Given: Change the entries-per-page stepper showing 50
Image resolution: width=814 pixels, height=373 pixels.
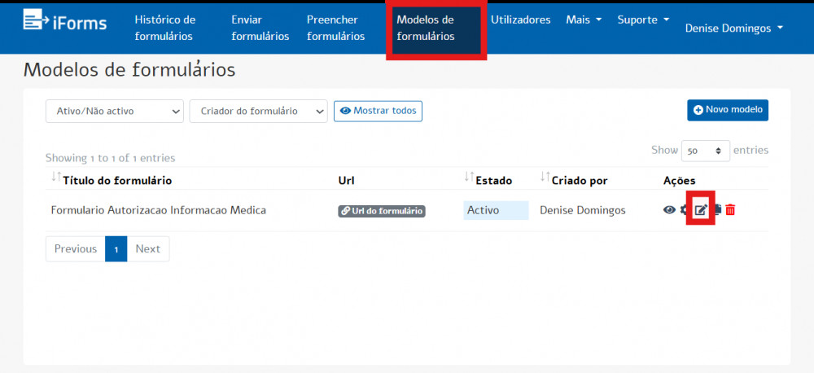Looking at the screenshot, I should click(706, 151).
